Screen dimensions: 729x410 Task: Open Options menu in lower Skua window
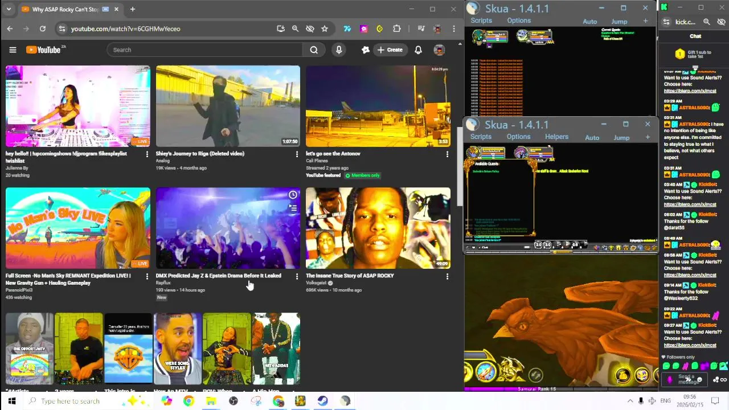518,137
